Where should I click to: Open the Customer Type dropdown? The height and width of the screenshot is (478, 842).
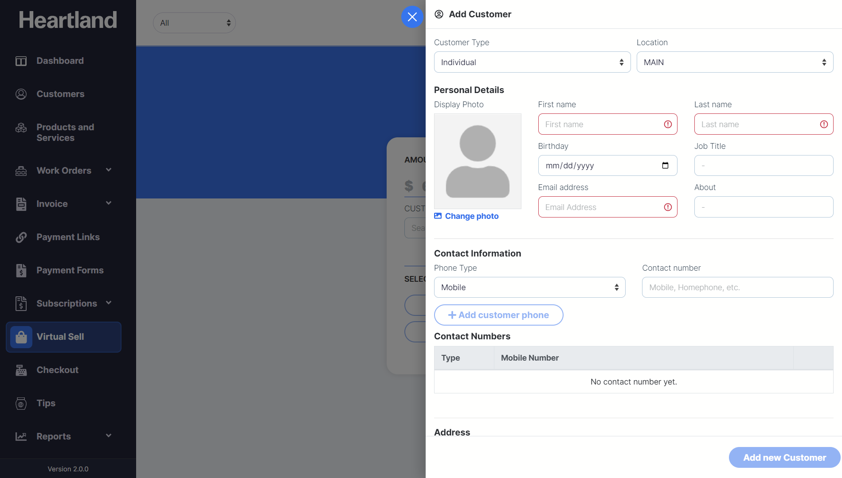(532, 62)
